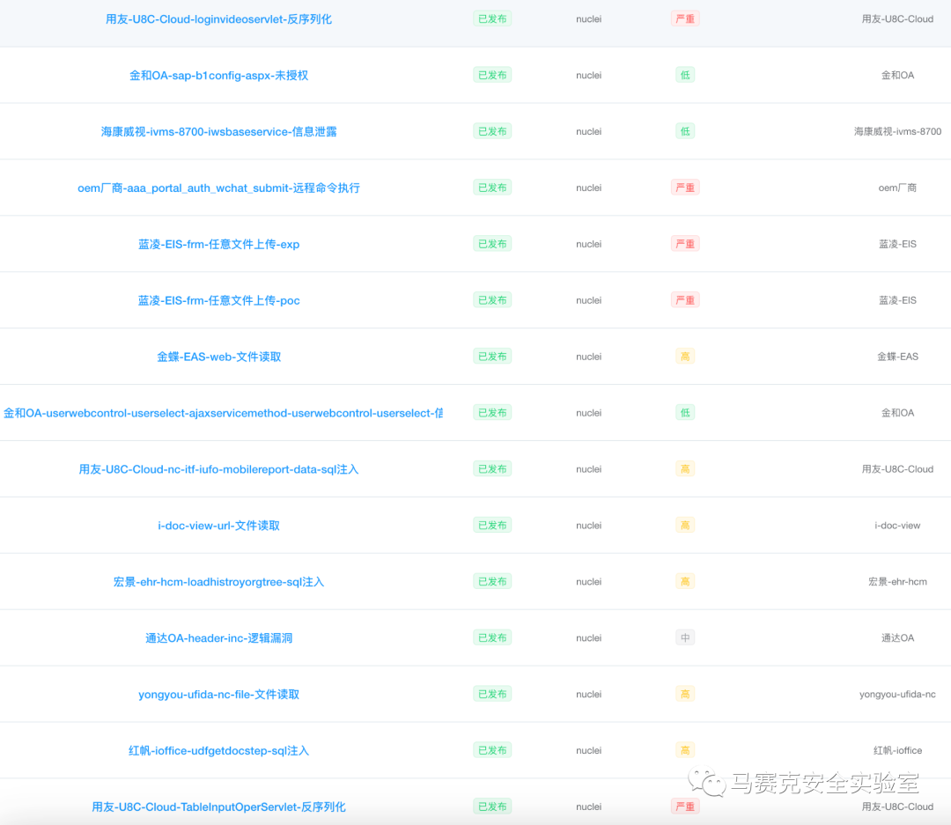The height and width of the screenshot is (825, 951).
Task: Select 蓝凌-EIS-frm-任意文件上传-exp link
Action: coord(218,244)
